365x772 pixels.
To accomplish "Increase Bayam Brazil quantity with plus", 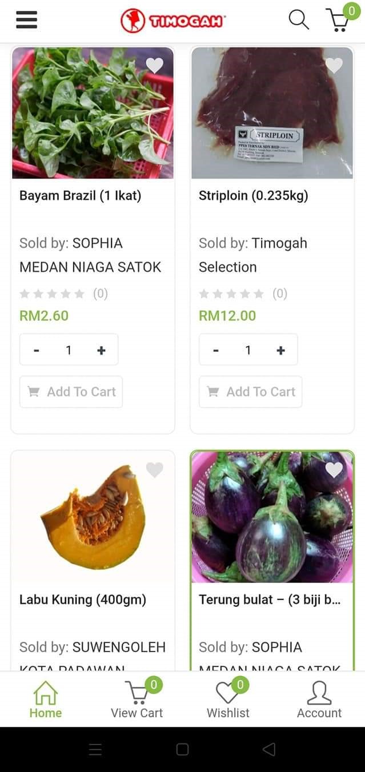I will click(101, 350).
